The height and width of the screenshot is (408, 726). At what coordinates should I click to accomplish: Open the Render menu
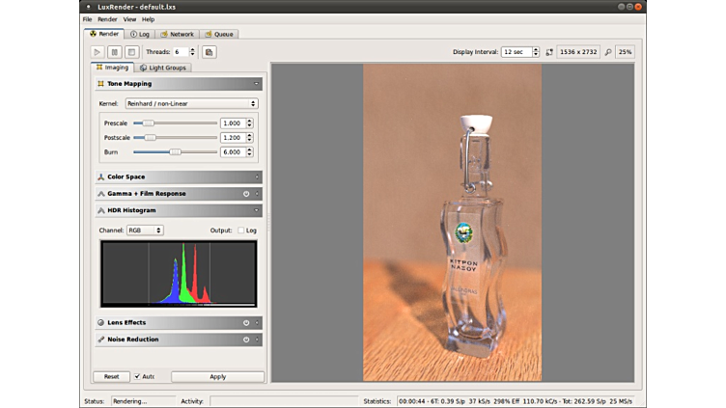pos(107,19)
